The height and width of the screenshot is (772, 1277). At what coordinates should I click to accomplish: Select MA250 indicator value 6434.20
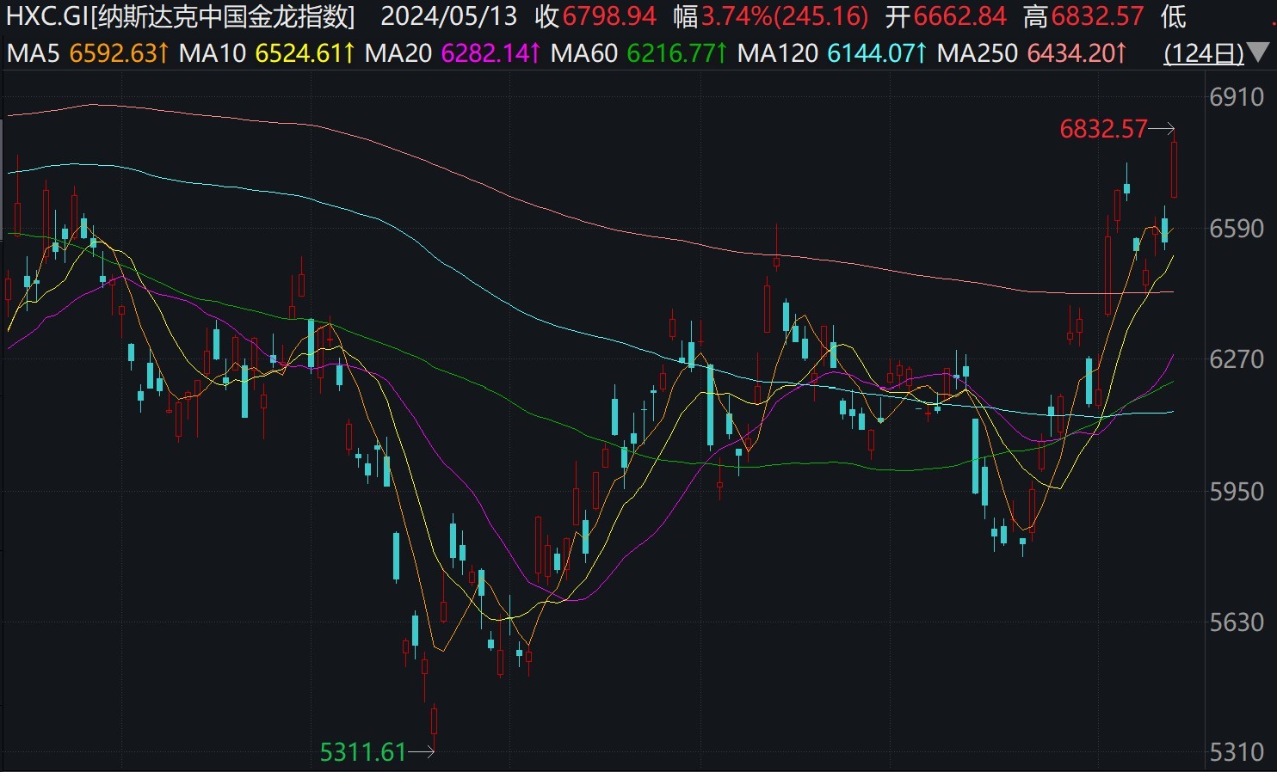point(1077,54)
